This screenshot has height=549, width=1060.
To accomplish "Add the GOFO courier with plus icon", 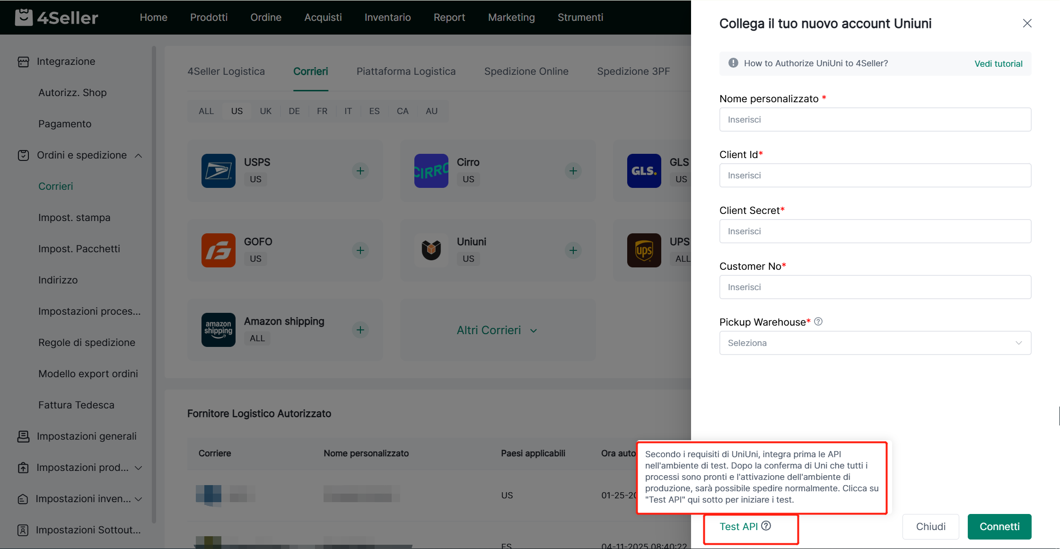I will (x=360, y=250).
